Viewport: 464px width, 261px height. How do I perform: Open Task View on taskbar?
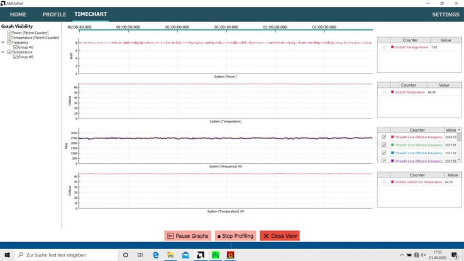click(140, 255)
